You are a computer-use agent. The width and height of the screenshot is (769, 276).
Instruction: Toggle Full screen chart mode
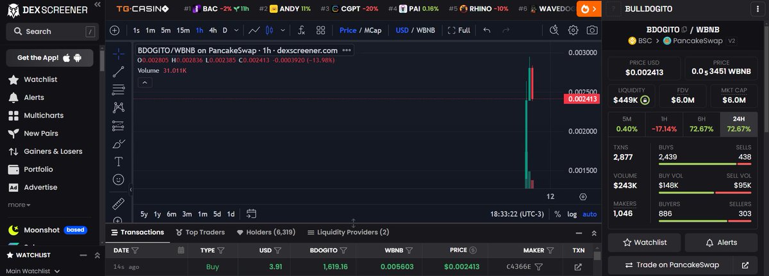click(459, 30)
